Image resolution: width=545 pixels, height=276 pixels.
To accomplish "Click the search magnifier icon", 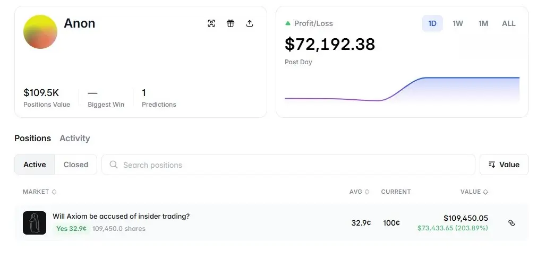I will tap(114, 165).
